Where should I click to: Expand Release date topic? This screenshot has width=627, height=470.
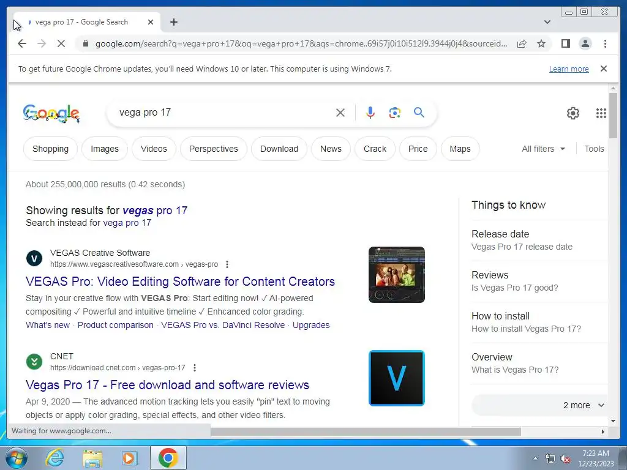click(539, 240)
